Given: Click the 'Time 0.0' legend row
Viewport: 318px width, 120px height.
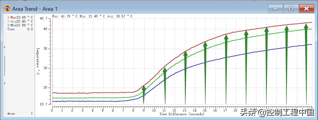Looking at the screenshot, I should click(x=20, y=29).
